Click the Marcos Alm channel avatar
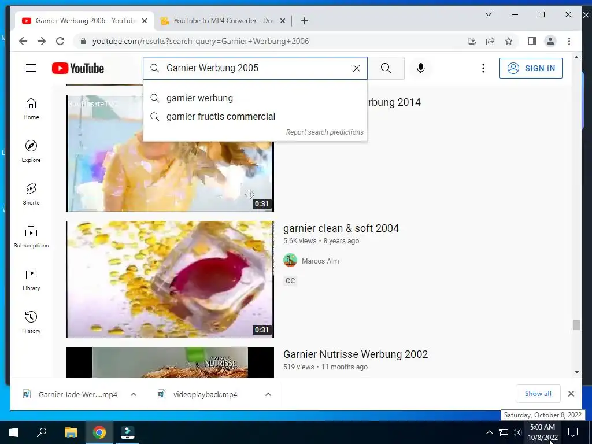Image resolution: width=592 pixels, height=444 pixels. point(290,261)
